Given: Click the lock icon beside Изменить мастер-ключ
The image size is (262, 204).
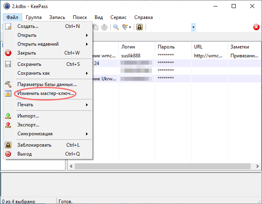Looking at the screenshot, I should (x=8, y=93).
